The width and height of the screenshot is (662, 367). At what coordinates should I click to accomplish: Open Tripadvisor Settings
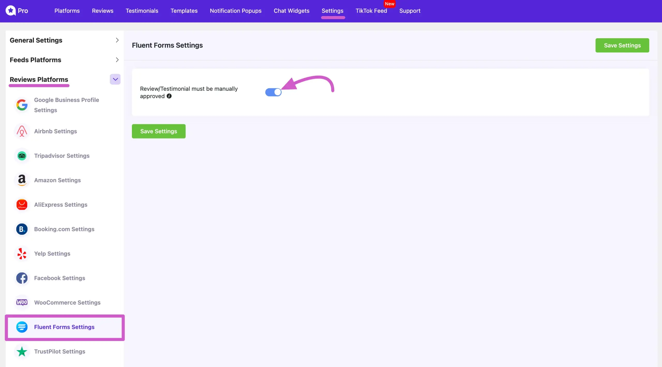(62, 156)
